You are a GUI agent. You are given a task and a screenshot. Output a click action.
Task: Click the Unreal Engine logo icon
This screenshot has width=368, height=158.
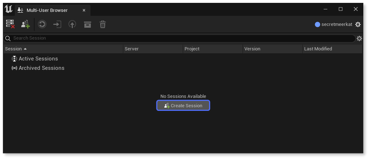tap(8, 9)
